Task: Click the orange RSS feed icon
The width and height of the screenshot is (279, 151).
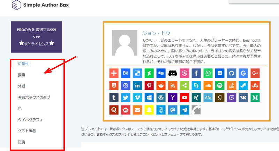Action: pos(173,85)
